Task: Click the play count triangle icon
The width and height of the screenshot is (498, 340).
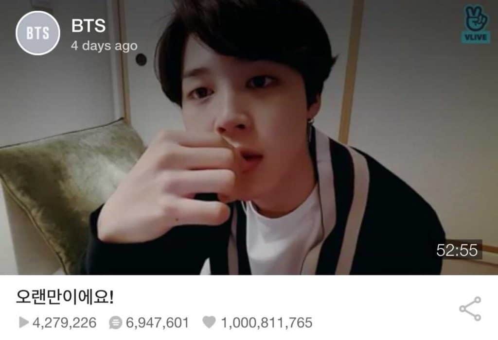Action: [23, 322]
